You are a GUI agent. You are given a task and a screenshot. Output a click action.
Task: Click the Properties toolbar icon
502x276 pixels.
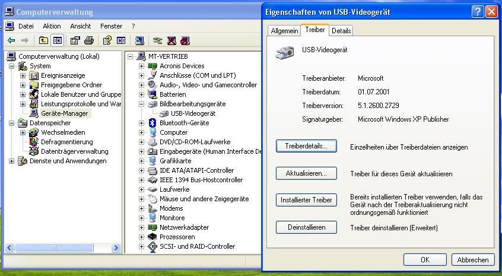coord(75,40)
